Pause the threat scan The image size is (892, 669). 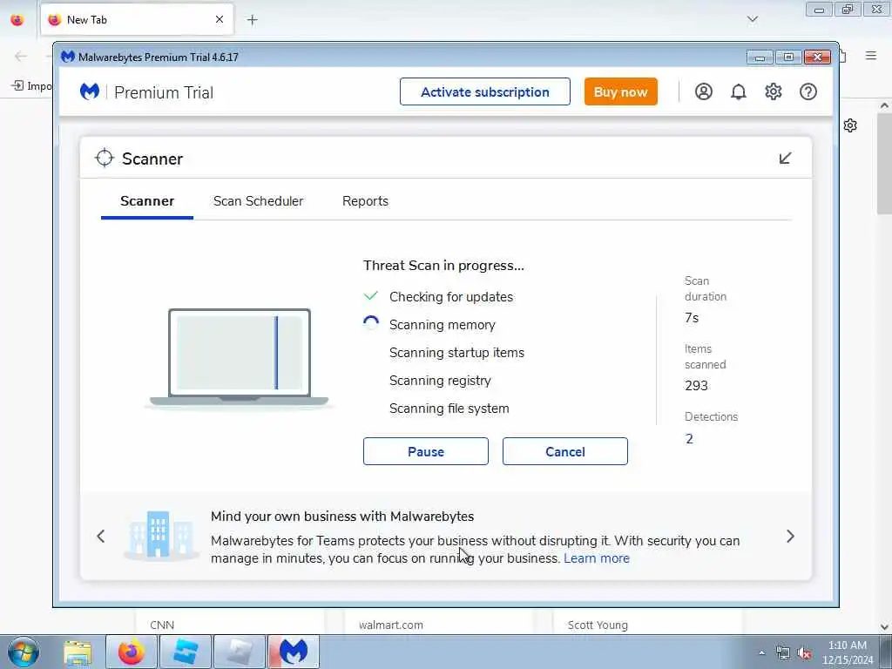425,452
